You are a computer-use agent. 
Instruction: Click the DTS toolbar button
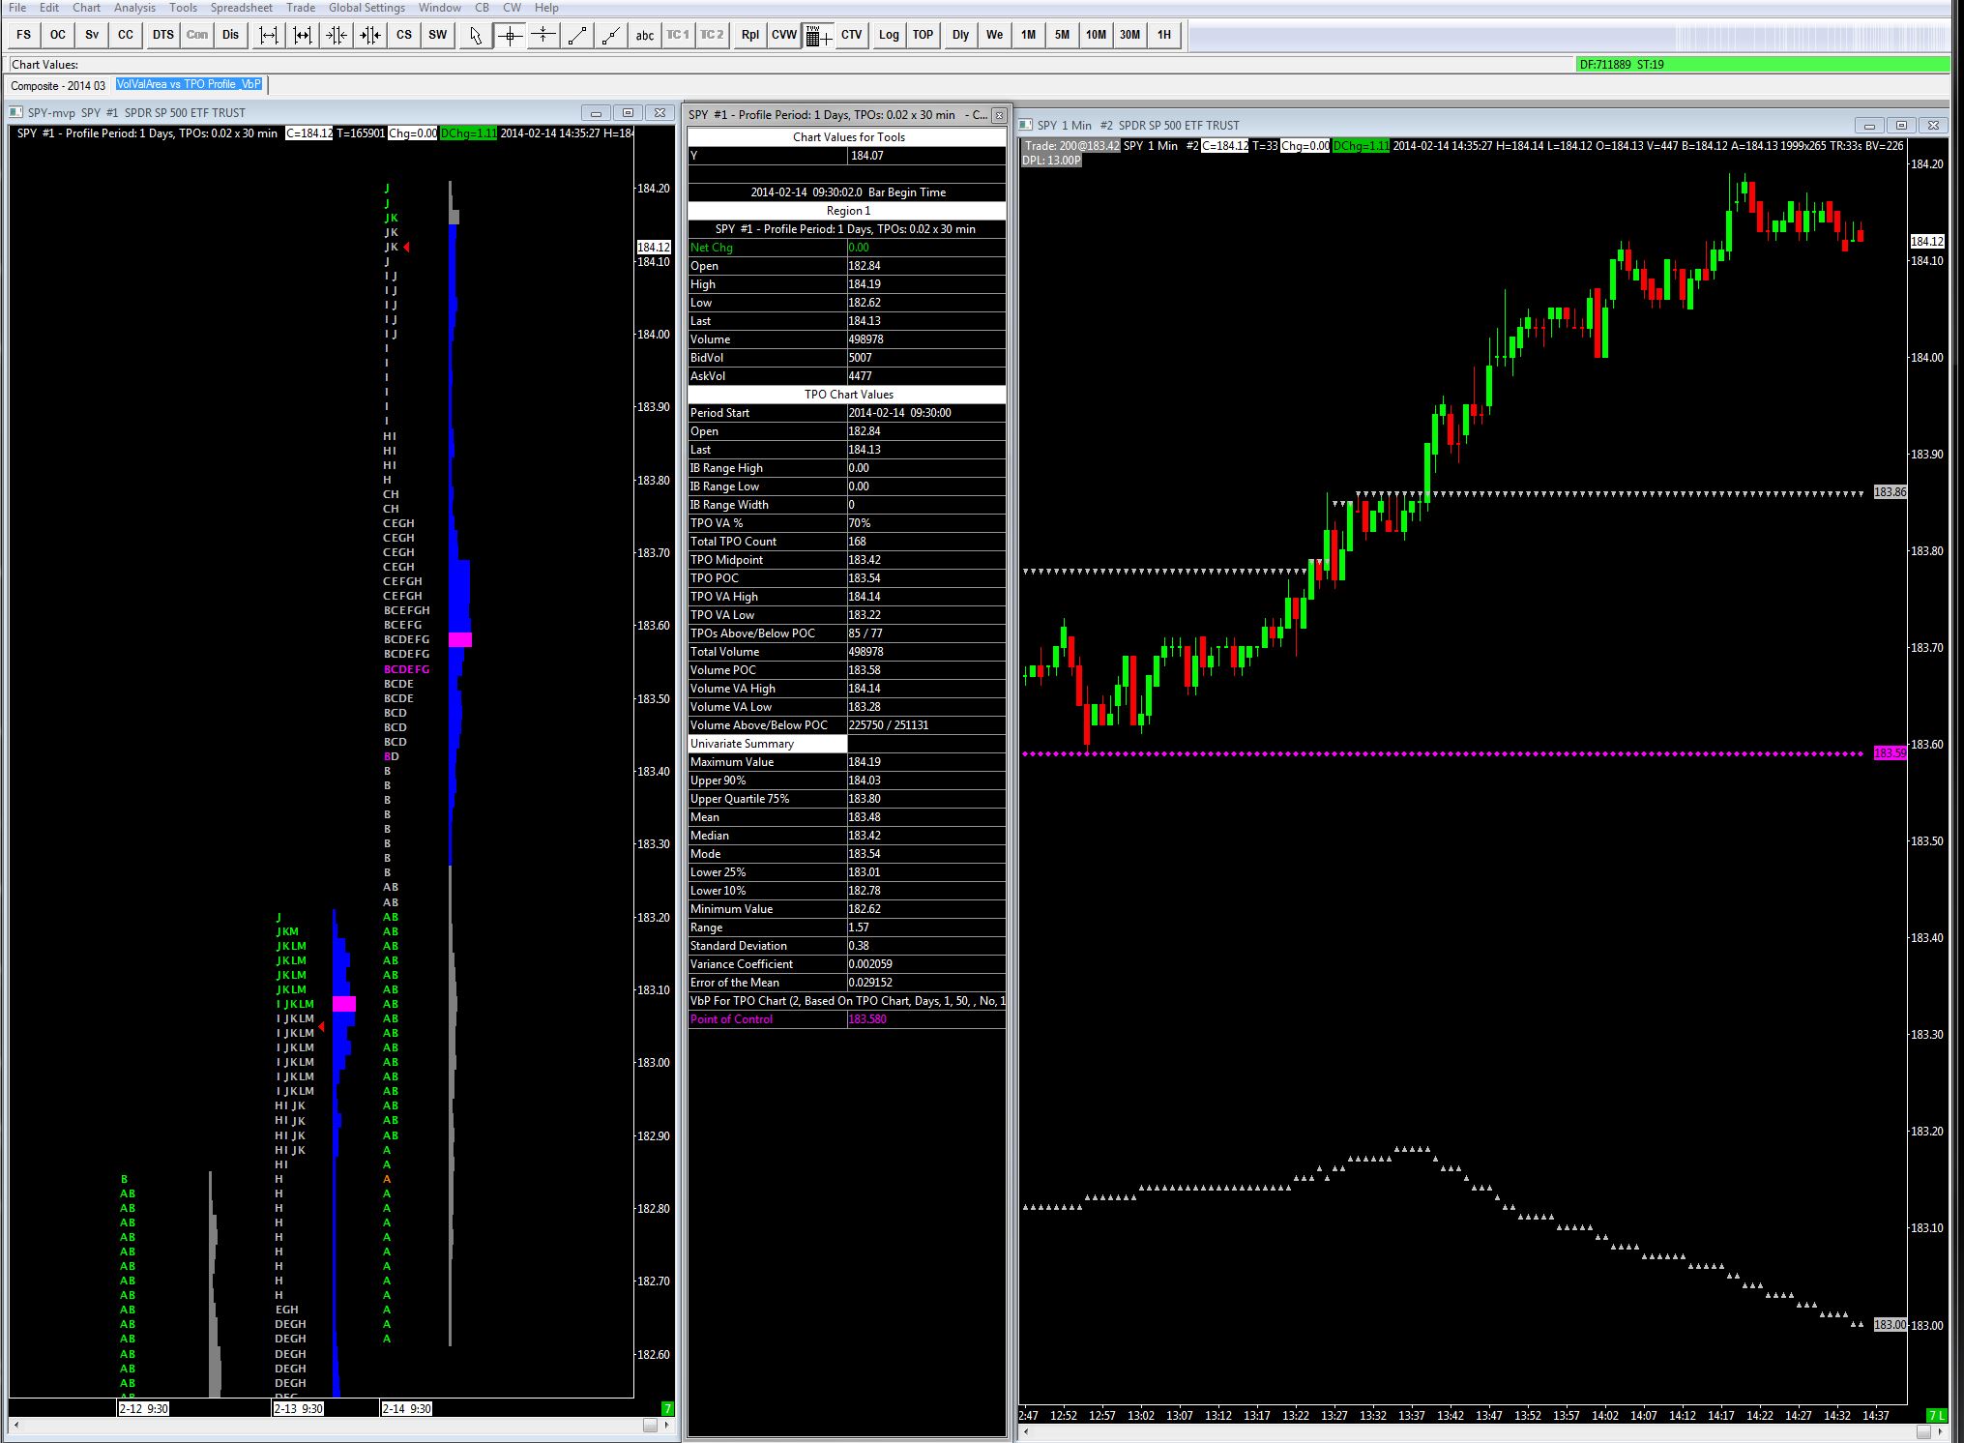tap(162, 35)
